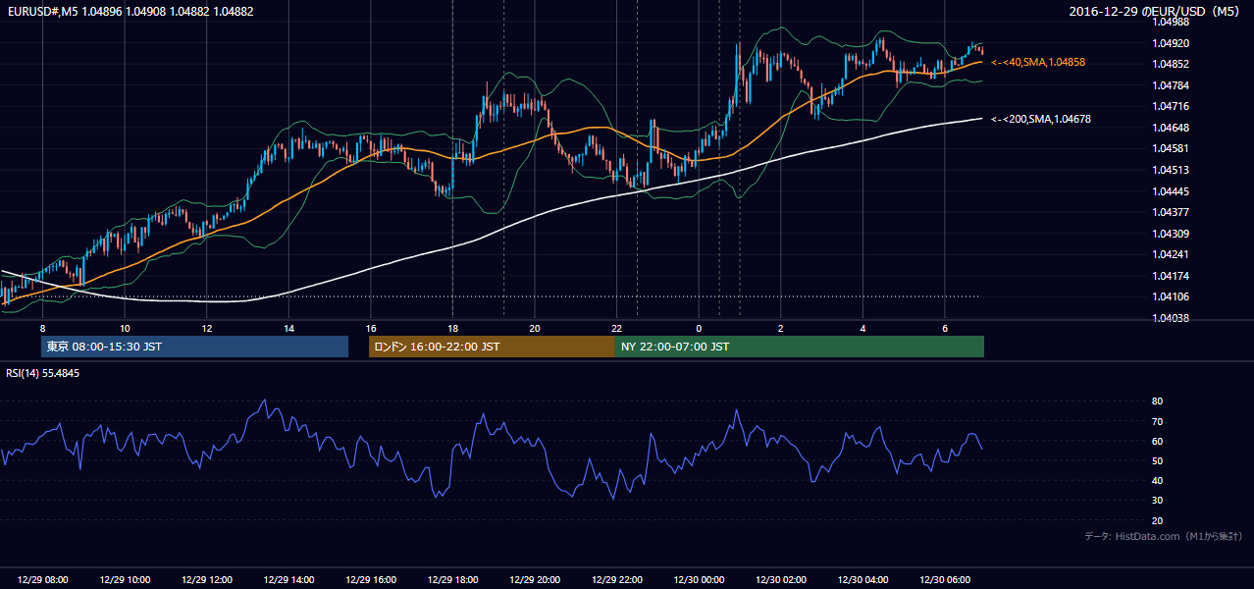
Task: Click hour tick 10 under the price chart
Action: 125,328
